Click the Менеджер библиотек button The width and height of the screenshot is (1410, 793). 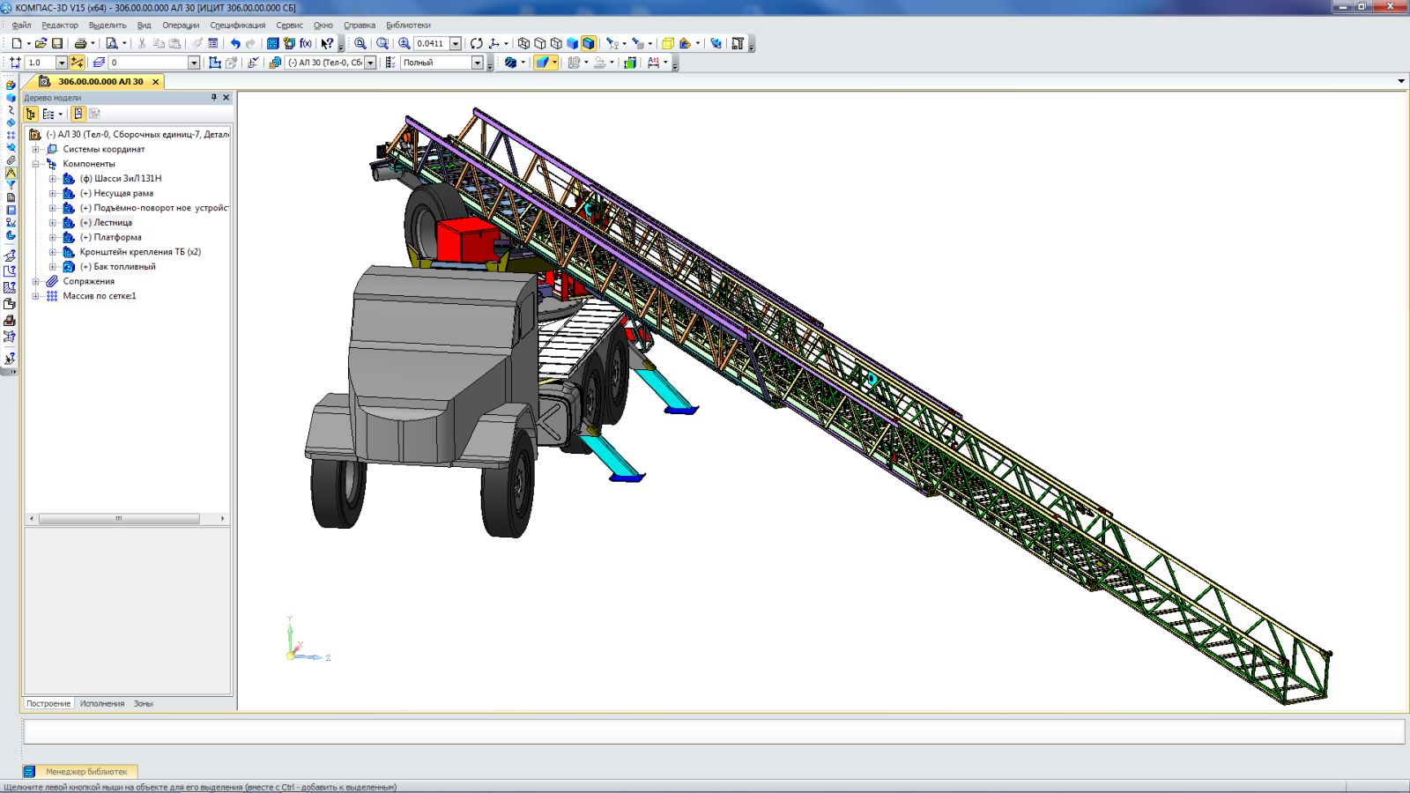coord(85,771)
